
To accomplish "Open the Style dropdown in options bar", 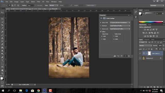I will coord(54,5).
